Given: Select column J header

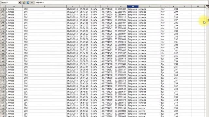Looking at the screenshot, I should coord(165,6).
